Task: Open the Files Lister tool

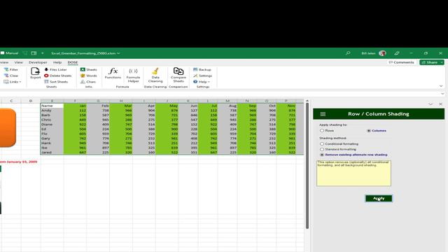Action: tap(55, 69)
